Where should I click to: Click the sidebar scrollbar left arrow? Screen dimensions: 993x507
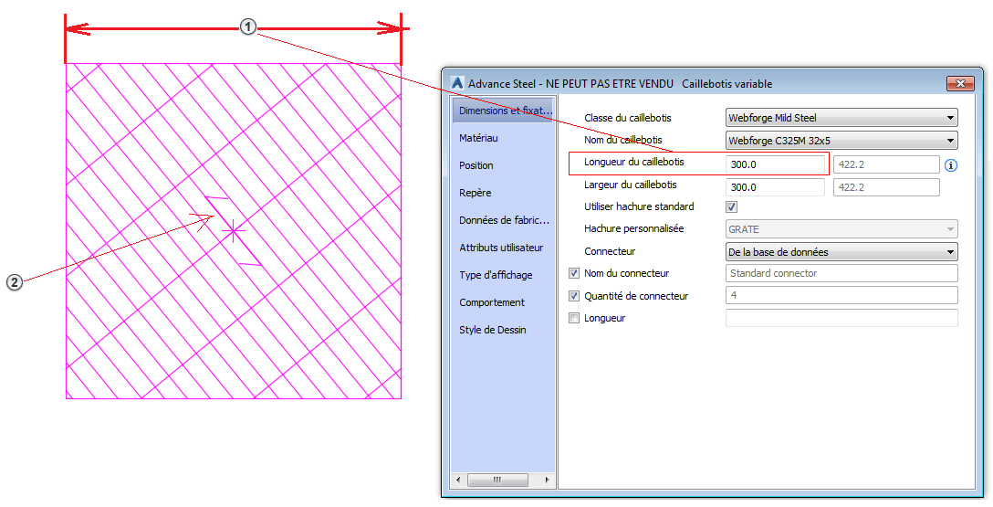click(x=459, y=481)
